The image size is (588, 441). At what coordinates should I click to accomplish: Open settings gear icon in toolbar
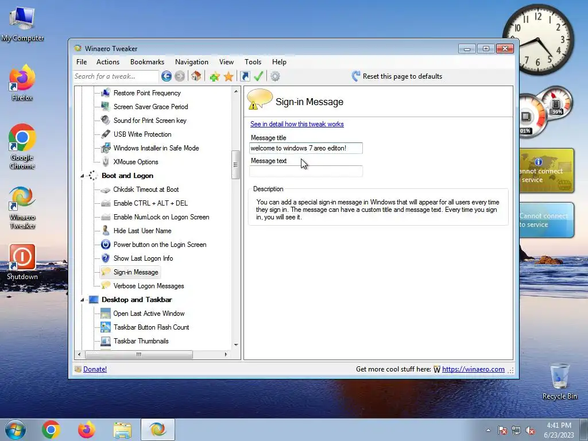click(x=275, y=76)
